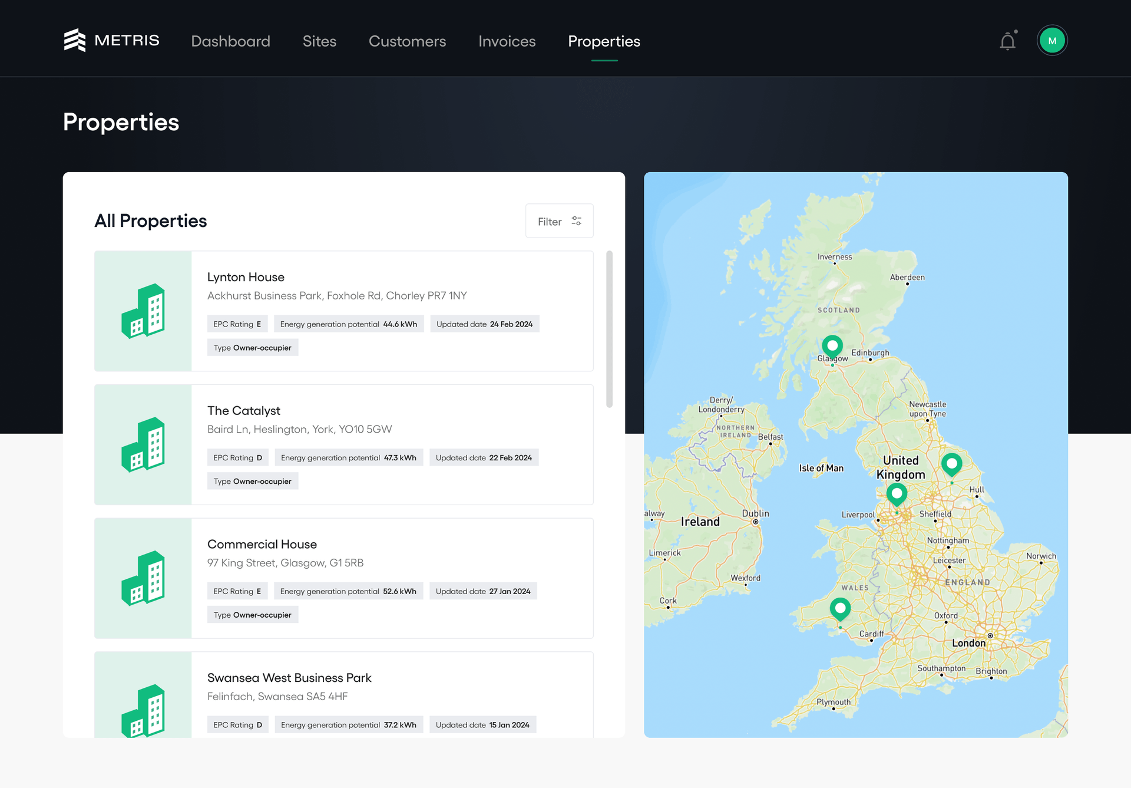The height and width of the screenshot is (788, 1131).
Task: Switch to the Customers tab
Action: 407,41
